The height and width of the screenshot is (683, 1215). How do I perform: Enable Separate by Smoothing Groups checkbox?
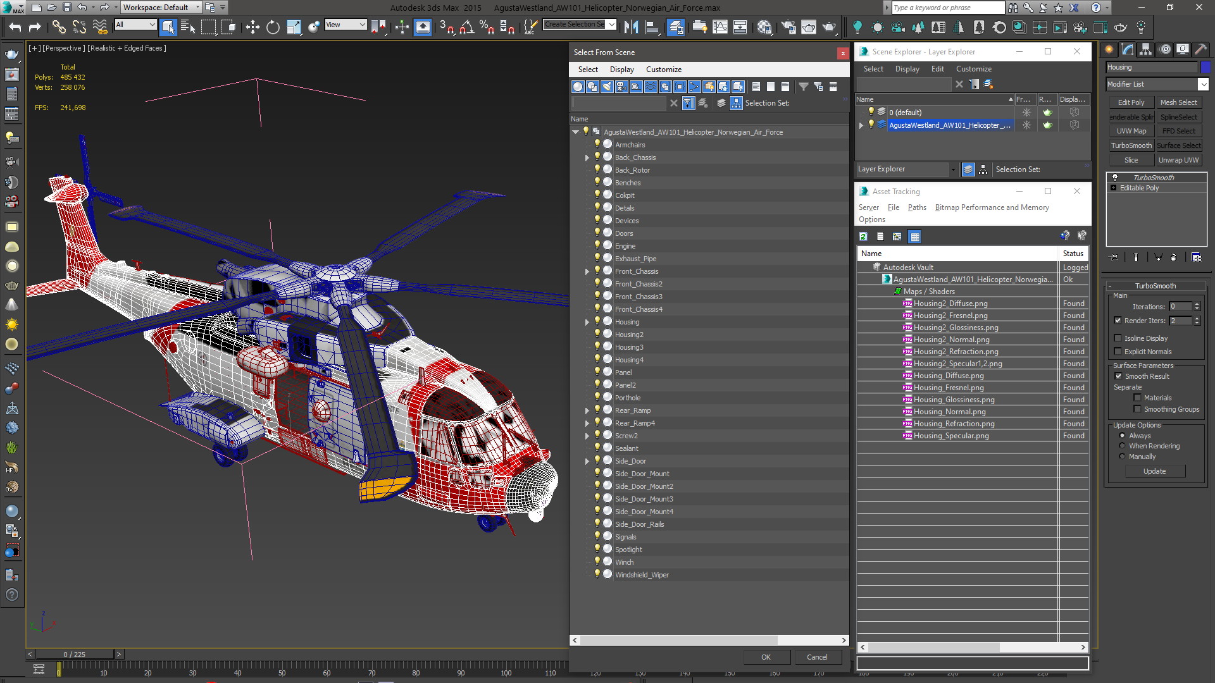coord(1137,409)
